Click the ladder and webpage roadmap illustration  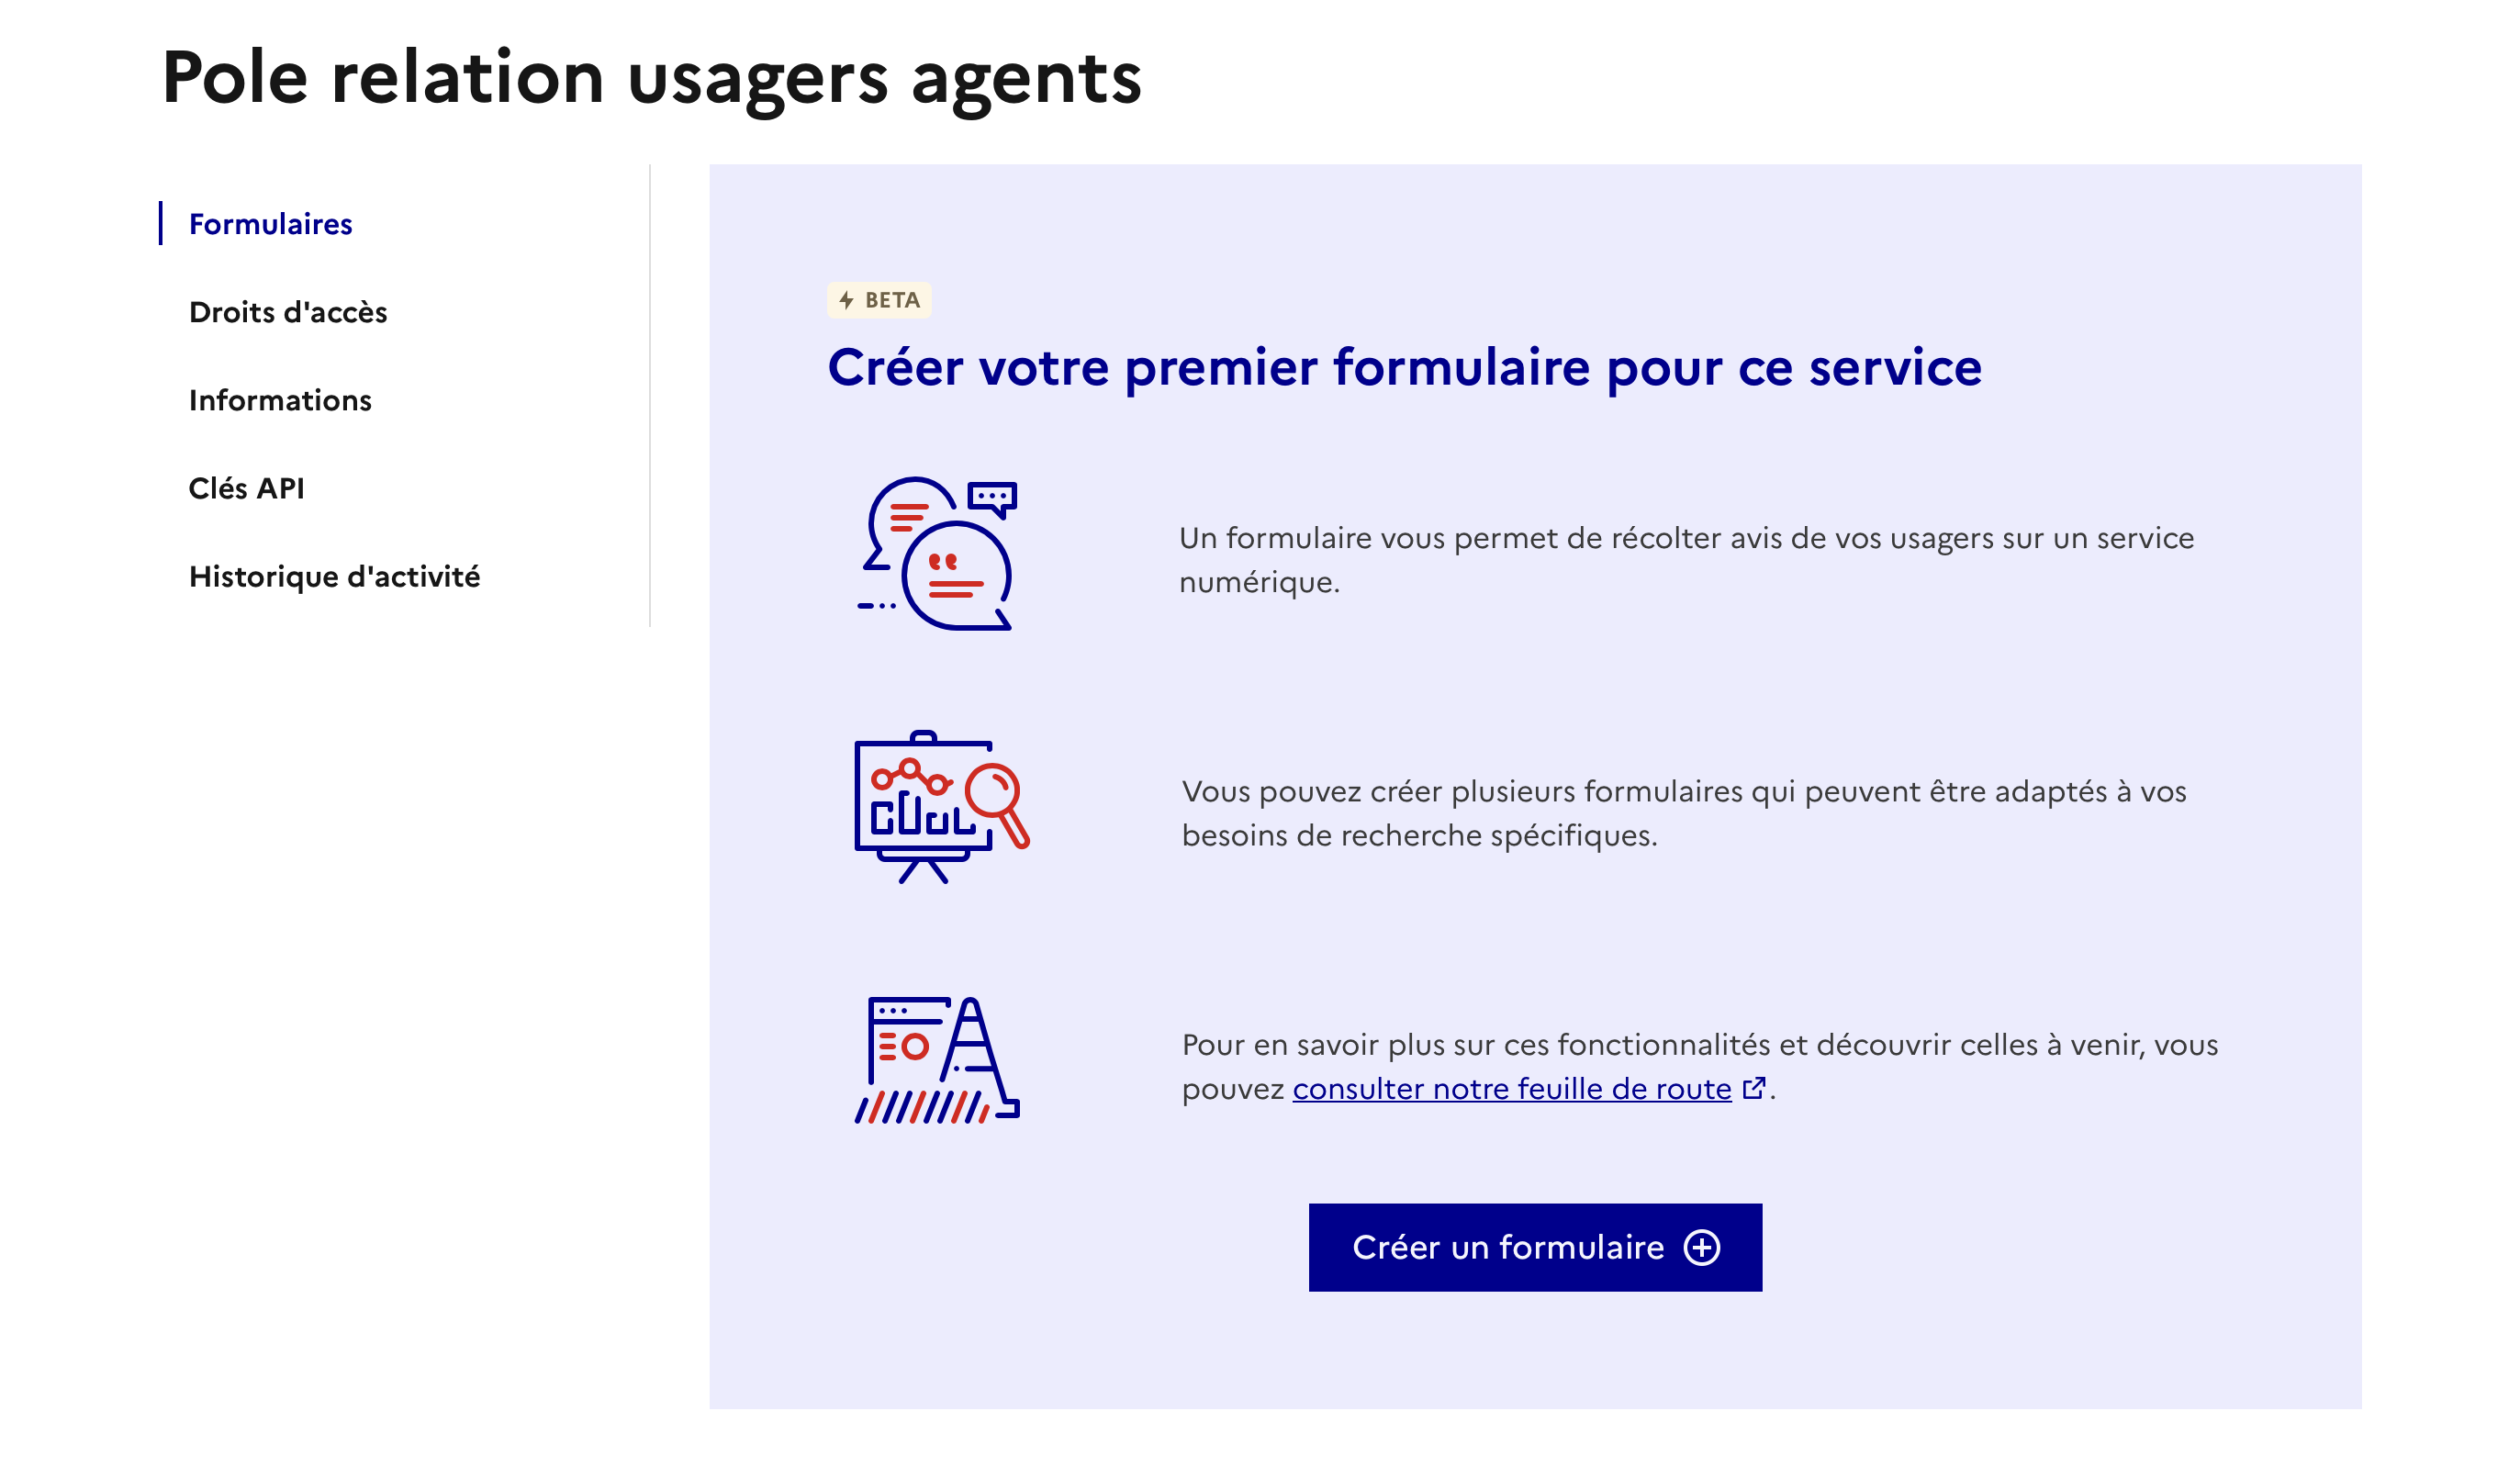[937, 1061]
